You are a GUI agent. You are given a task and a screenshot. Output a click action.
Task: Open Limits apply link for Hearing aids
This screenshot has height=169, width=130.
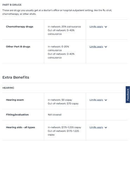point(96,127)
